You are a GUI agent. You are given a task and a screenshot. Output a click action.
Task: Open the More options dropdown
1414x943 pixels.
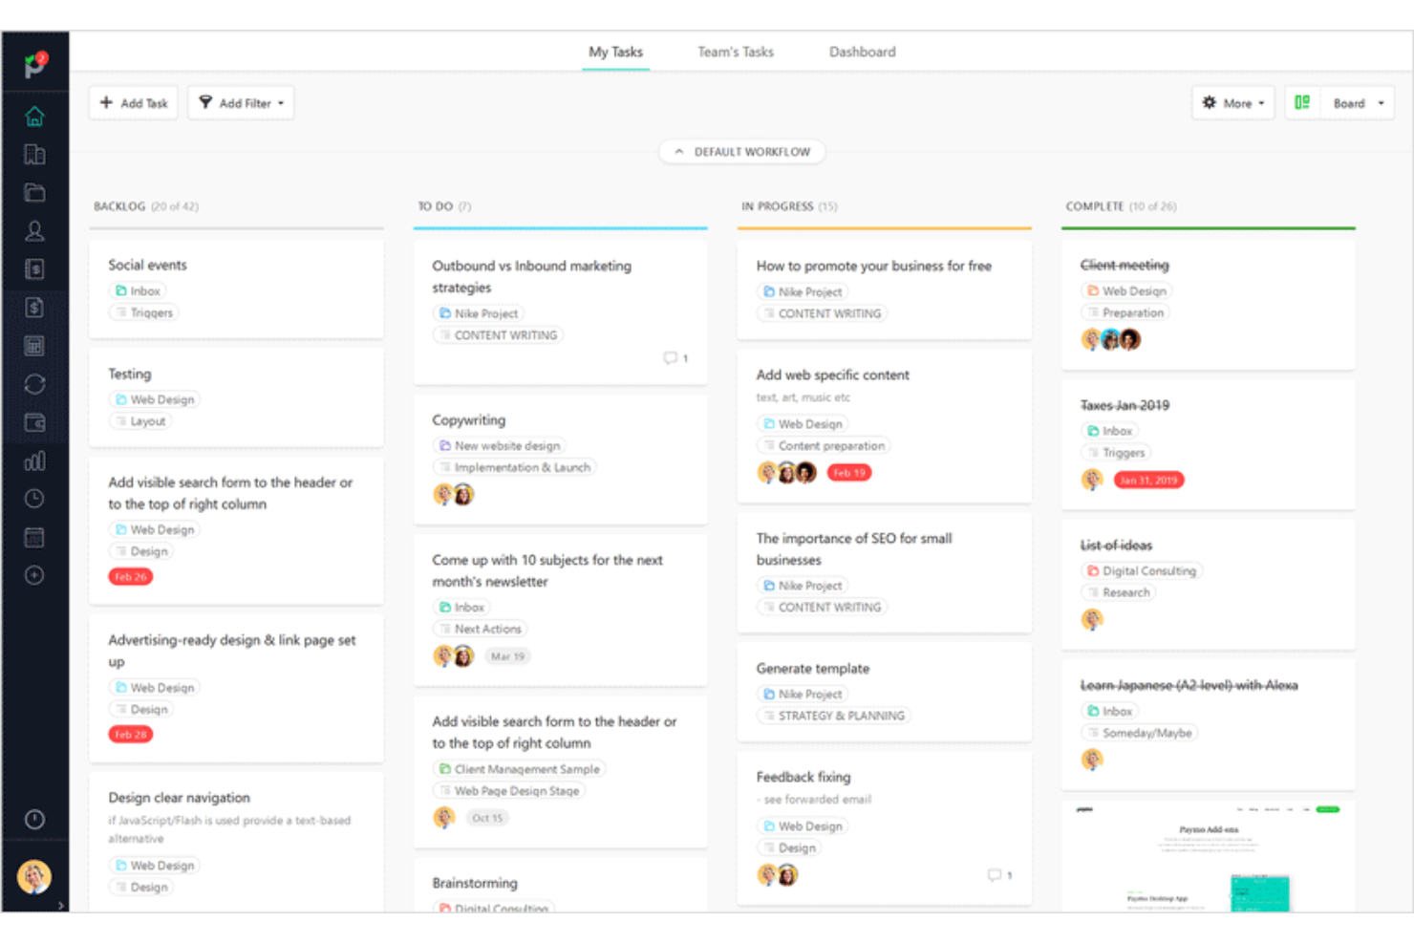pos(1232,102)
